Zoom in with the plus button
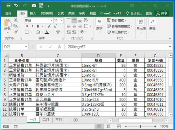The image size is (175, 130). point(155,126)
